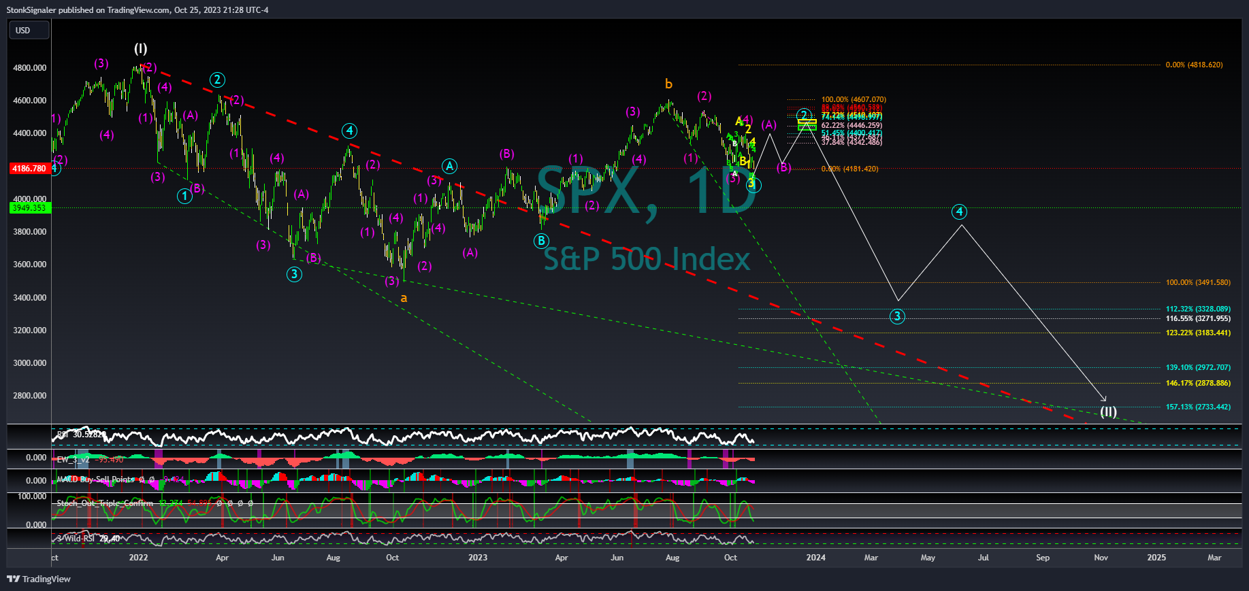
Task: Select the 157.13% (2733.442) level label
Action: (1198, 407)
